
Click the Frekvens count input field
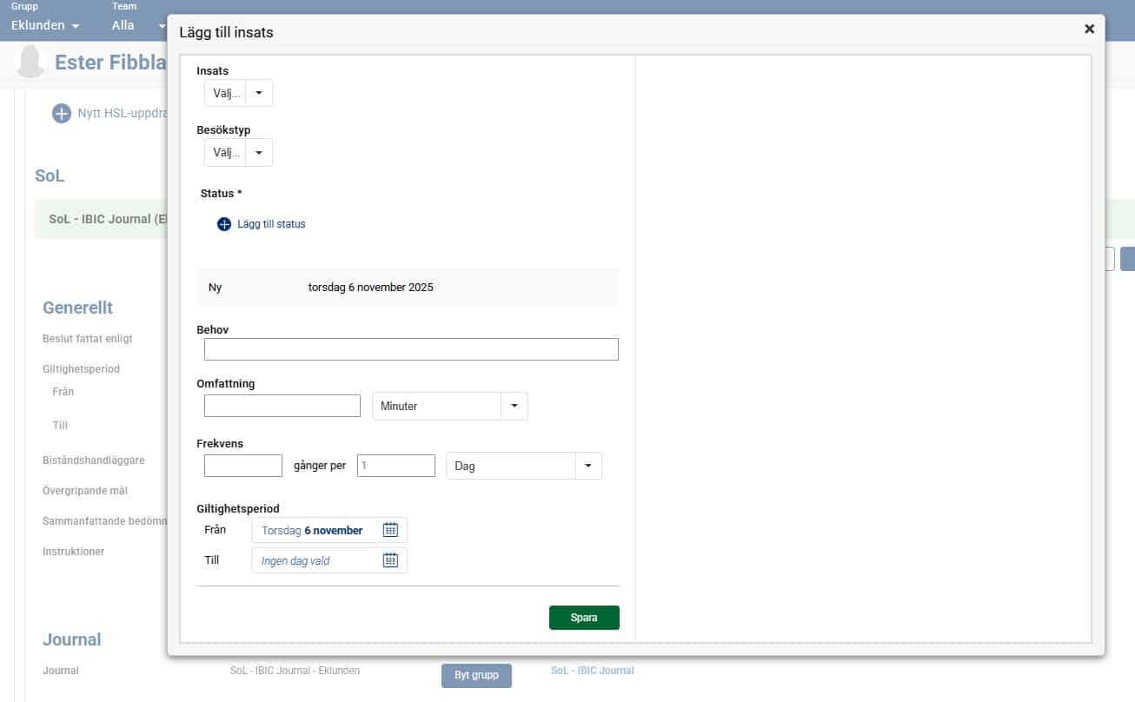(242, 466)
